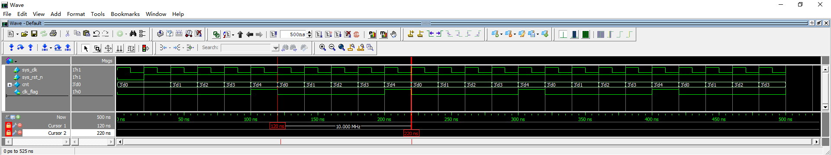Click the New file toolbar icon

coord(11,34)
